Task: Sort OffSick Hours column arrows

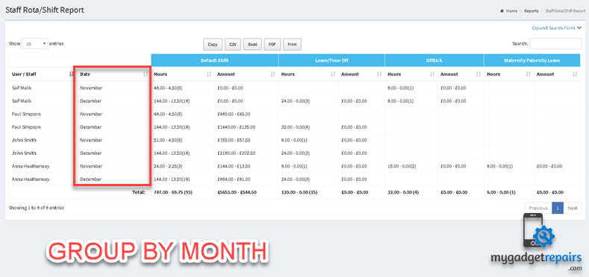Action: [432, 74]
